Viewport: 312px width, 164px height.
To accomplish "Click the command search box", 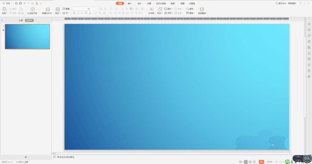I will [286, 3].
